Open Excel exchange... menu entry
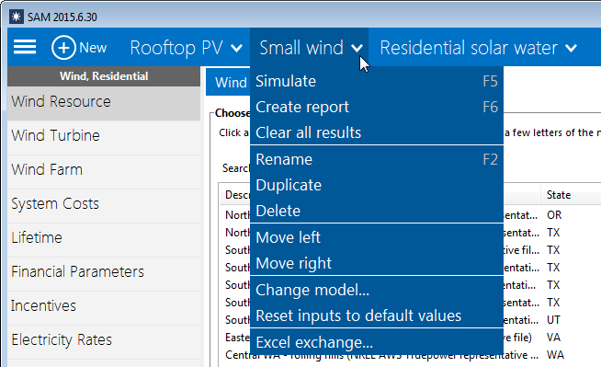The width and height of the screenshot is (601, 367). [377, 342]
